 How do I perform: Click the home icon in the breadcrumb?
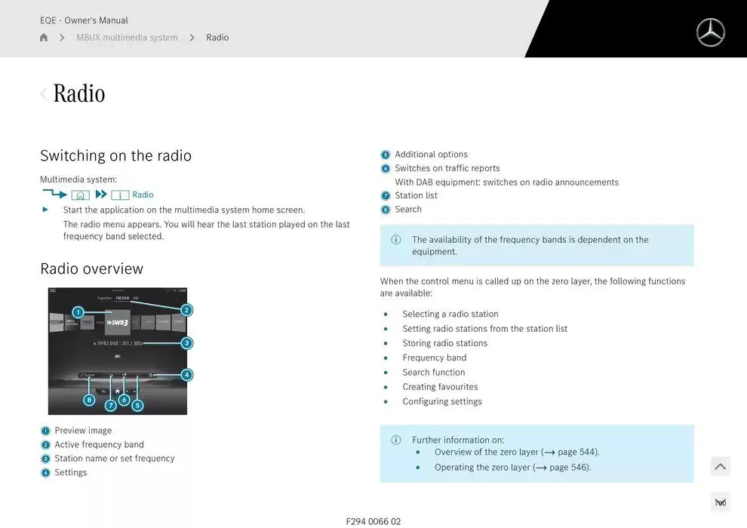[x=44, y=38]
